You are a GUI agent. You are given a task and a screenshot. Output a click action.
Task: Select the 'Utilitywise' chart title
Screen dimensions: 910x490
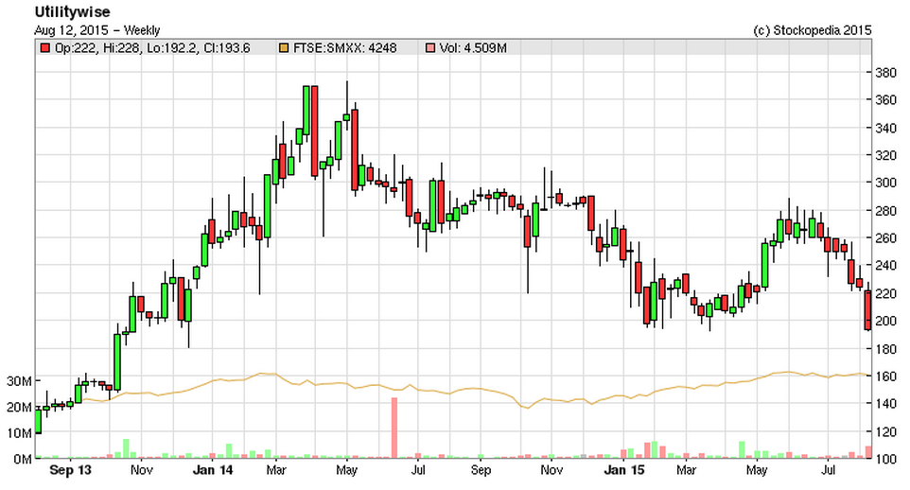click(x=72, y=11)
